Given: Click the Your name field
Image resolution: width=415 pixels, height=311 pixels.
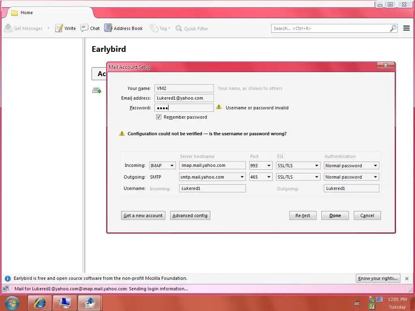Looking at the screenshot, I should pyautogui.click(x=184, y=88).
